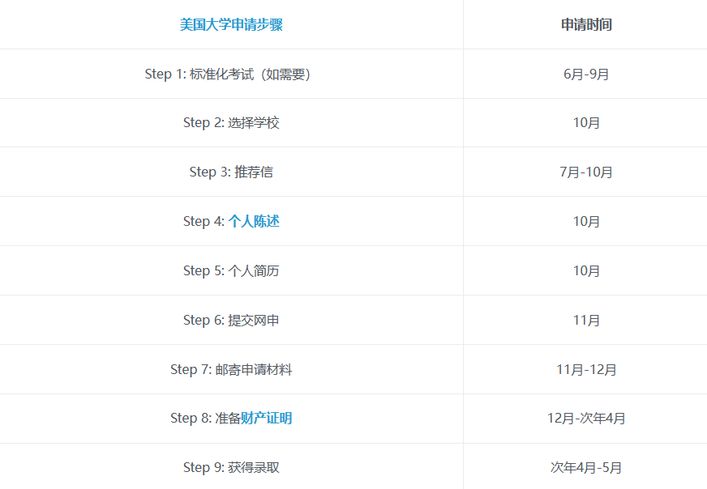Select the Step 6 提交网申 cell

click(231, 320)
